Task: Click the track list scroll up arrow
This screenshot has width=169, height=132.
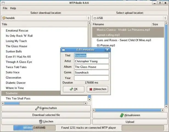Action: pos(89,23)
